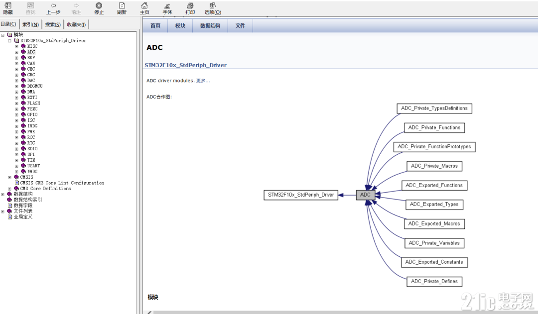Screen dimensions: 538x314
Task: Collapse the 模块 tree node
Action: (x=3, y=35)
